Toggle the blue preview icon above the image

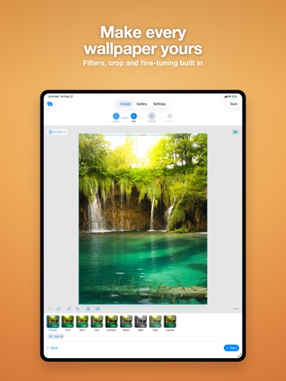tap(235, 132)
